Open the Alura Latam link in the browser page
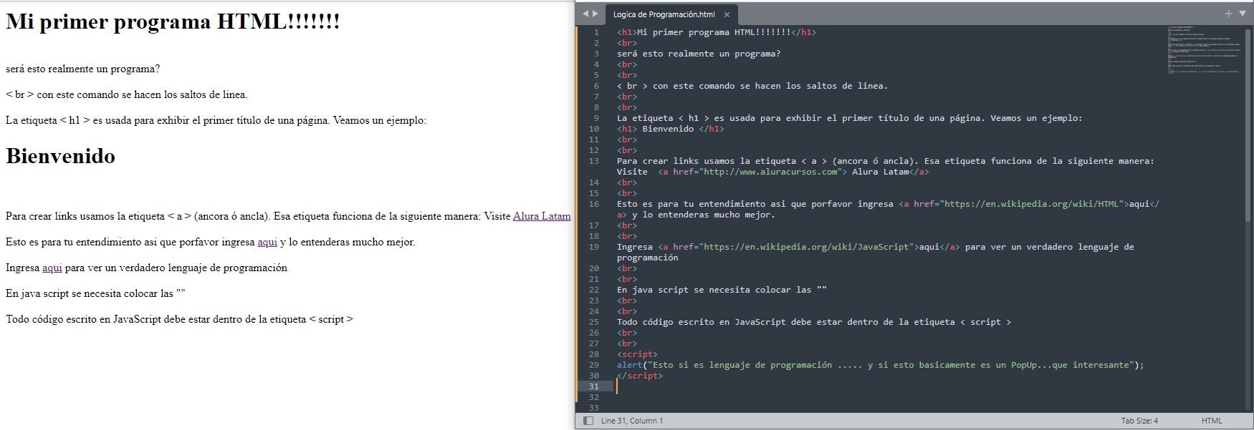The image size is (1254, 430). (x=542, y=216)
